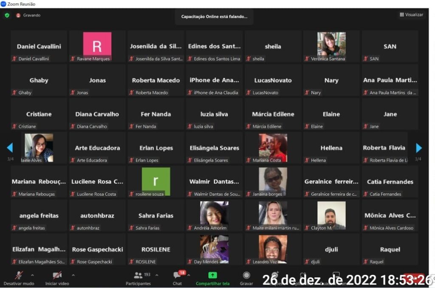
Task: Click the Zoom logo in title bar
Action: click(3, 4)
